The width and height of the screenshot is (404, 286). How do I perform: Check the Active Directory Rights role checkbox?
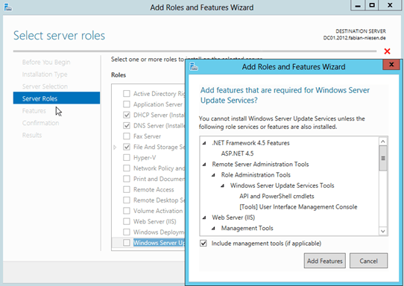(127, 93)
